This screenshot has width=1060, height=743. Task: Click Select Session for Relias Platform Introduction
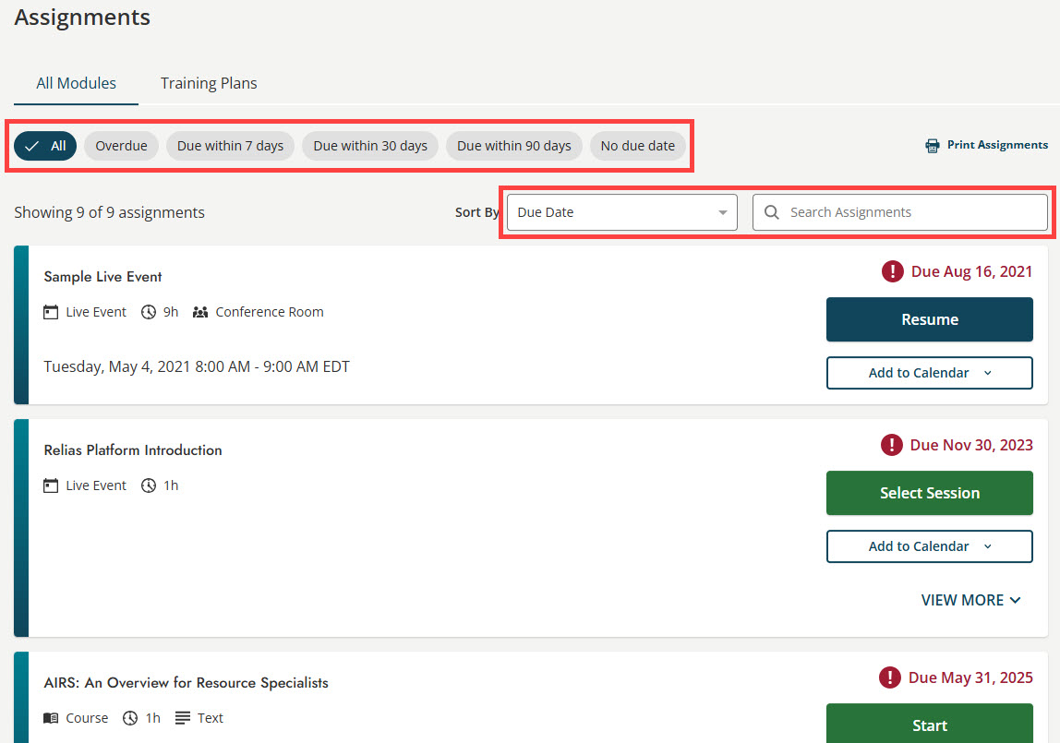[929, 493]
